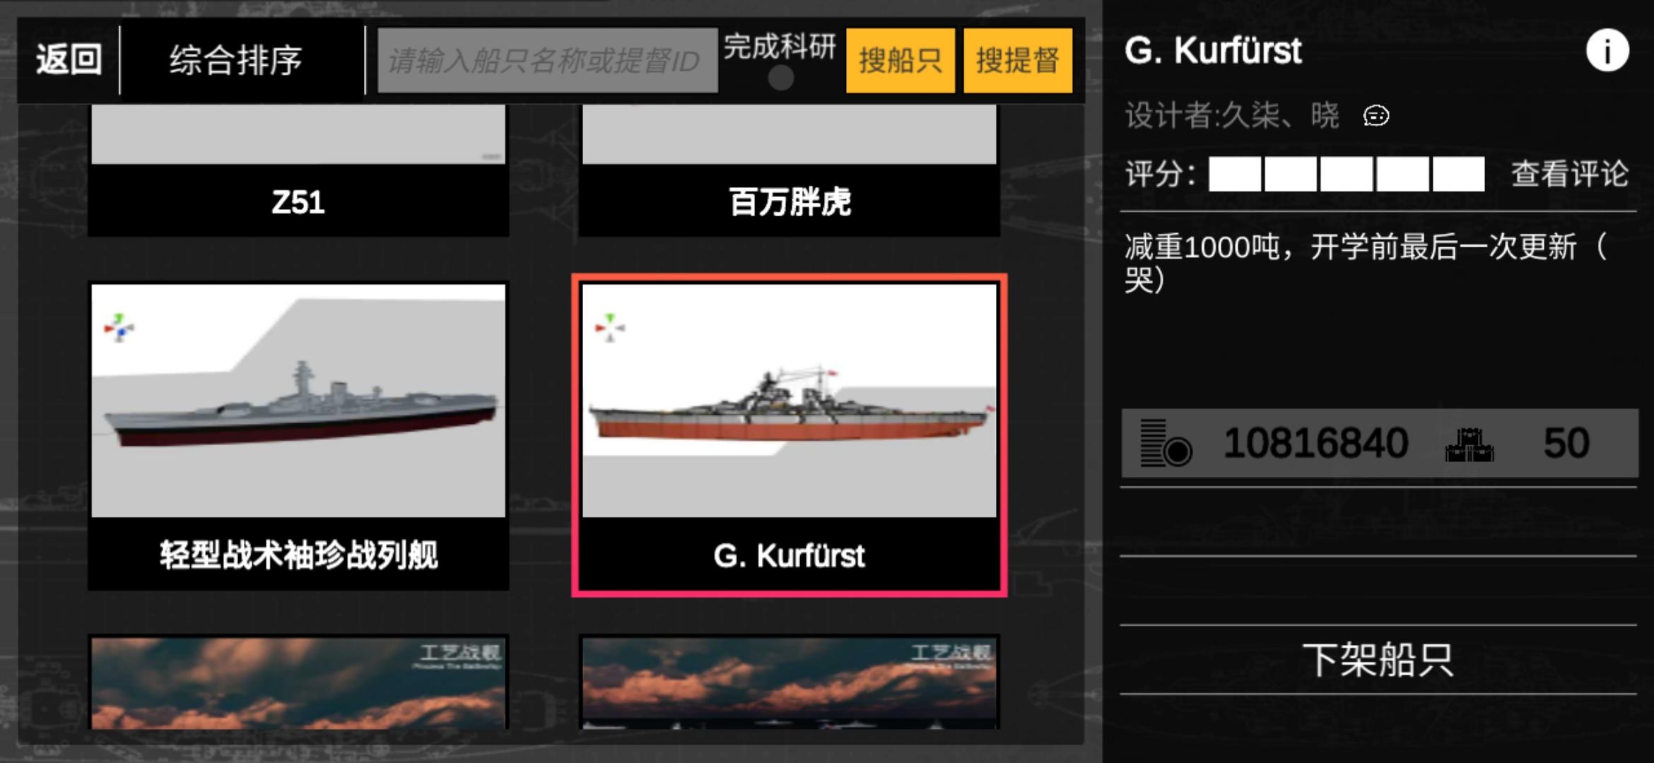Select the first rating block
This screenshot has height=763, width=1654.
[x=1235, y=175]
